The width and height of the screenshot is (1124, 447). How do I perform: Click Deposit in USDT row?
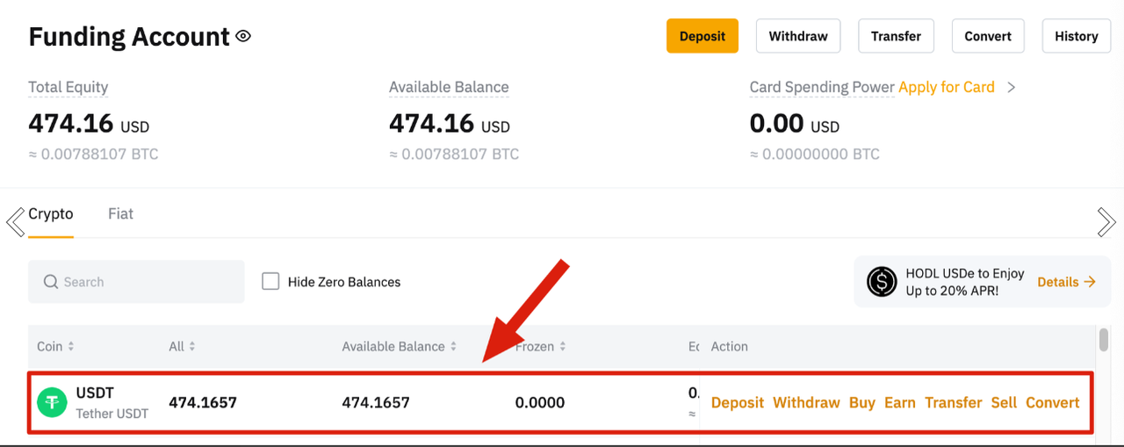pyautogui.click(x=738, y=402)
